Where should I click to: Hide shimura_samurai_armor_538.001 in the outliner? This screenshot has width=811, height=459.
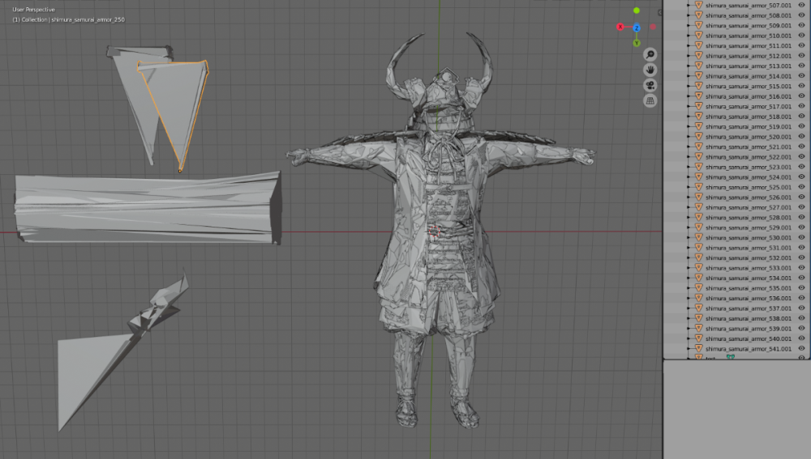(x=801, y=318)
